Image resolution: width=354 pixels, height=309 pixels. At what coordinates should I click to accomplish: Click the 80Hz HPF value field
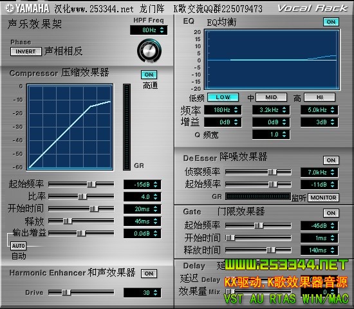(149, 30)
